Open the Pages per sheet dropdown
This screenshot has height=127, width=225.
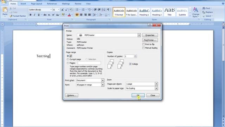pyautogui.click(x=156, y=84)
